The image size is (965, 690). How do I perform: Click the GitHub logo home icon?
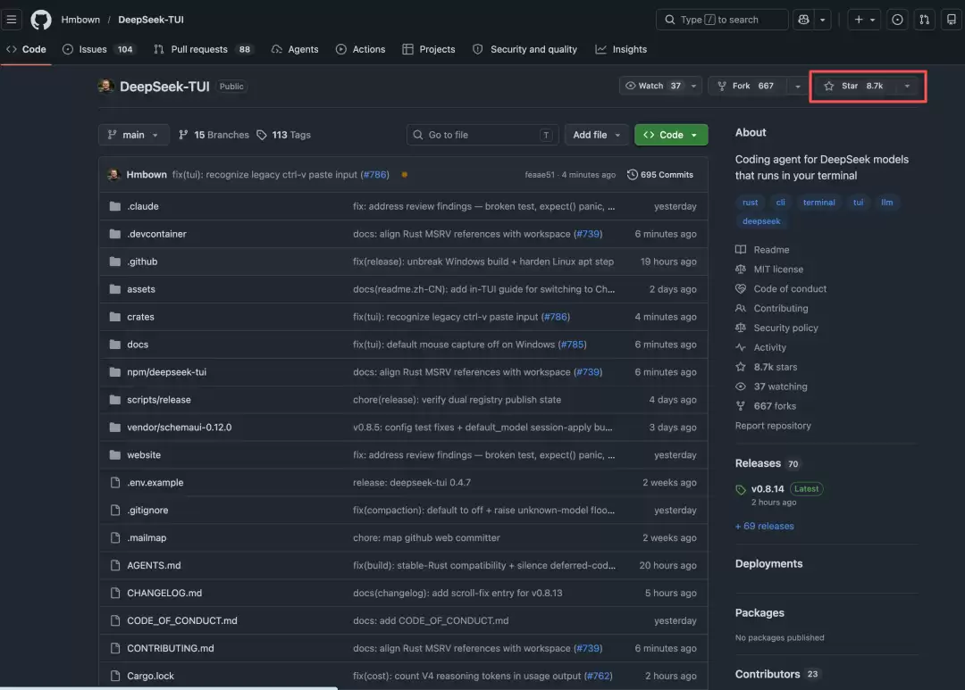(x=40, y=20)
